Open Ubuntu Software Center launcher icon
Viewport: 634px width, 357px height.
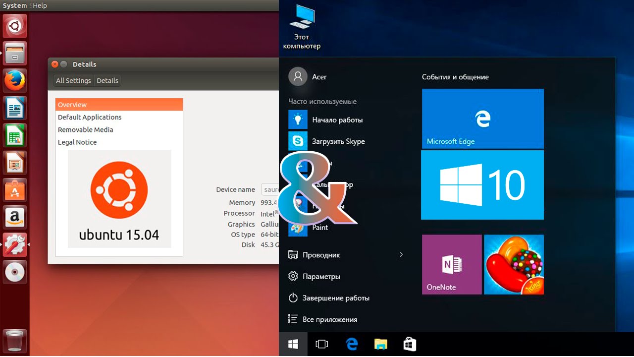[x=15, y=189]
